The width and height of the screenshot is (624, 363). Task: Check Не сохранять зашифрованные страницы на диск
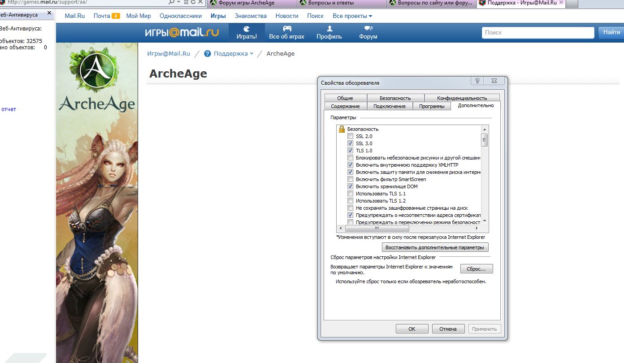[x=351, y=208]
